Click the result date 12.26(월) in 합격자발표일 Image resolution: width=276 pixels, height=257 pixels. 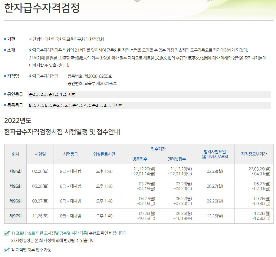point(215,216)
